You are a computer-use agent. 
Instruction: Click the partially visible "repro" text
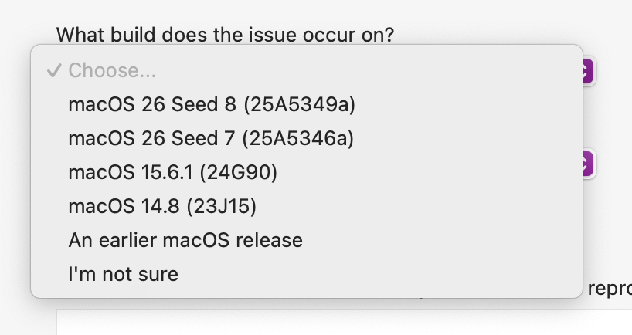[x=610, y=290]
